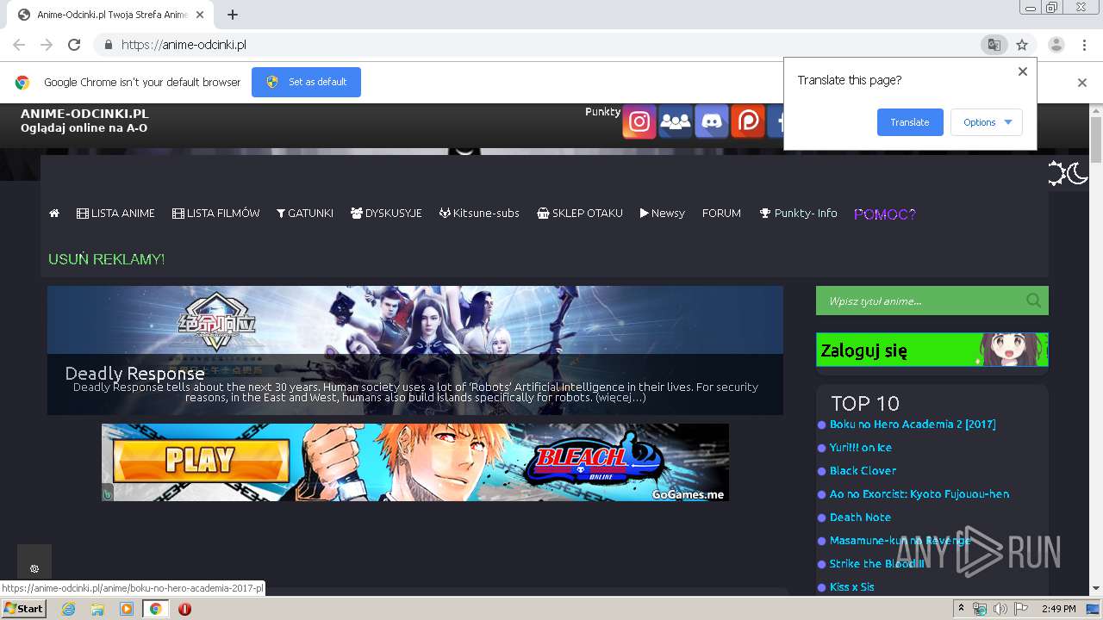Click the taskbar clock 2:49 PM

(x=1058, y=609)
